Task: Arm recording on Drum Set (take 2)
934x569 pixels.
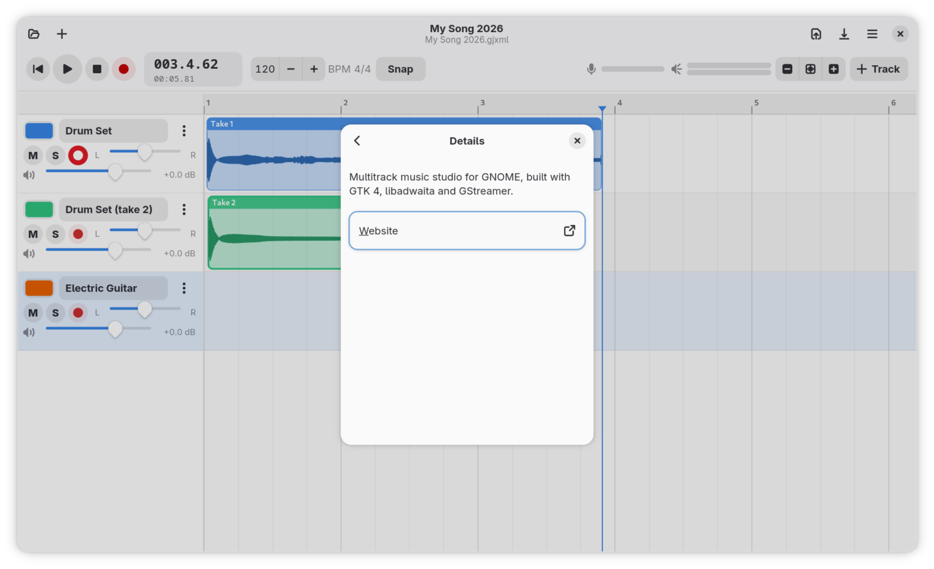Action: tap(78, 234)
